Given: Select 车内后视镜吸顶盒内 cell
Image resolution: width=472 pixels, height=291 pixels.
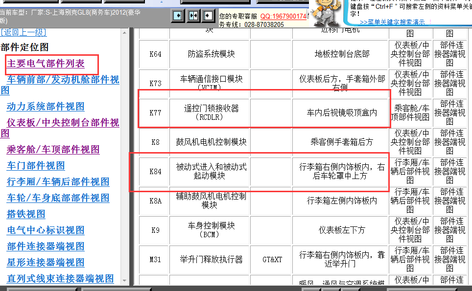Looking at the screenshot, I should (340, 113).
